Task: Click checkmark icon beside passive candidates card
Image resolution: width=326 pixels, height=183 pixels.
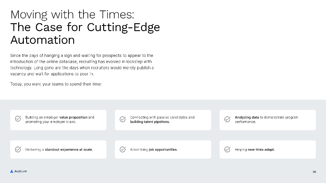Action: pyautogui.click(x=123, y=119)
